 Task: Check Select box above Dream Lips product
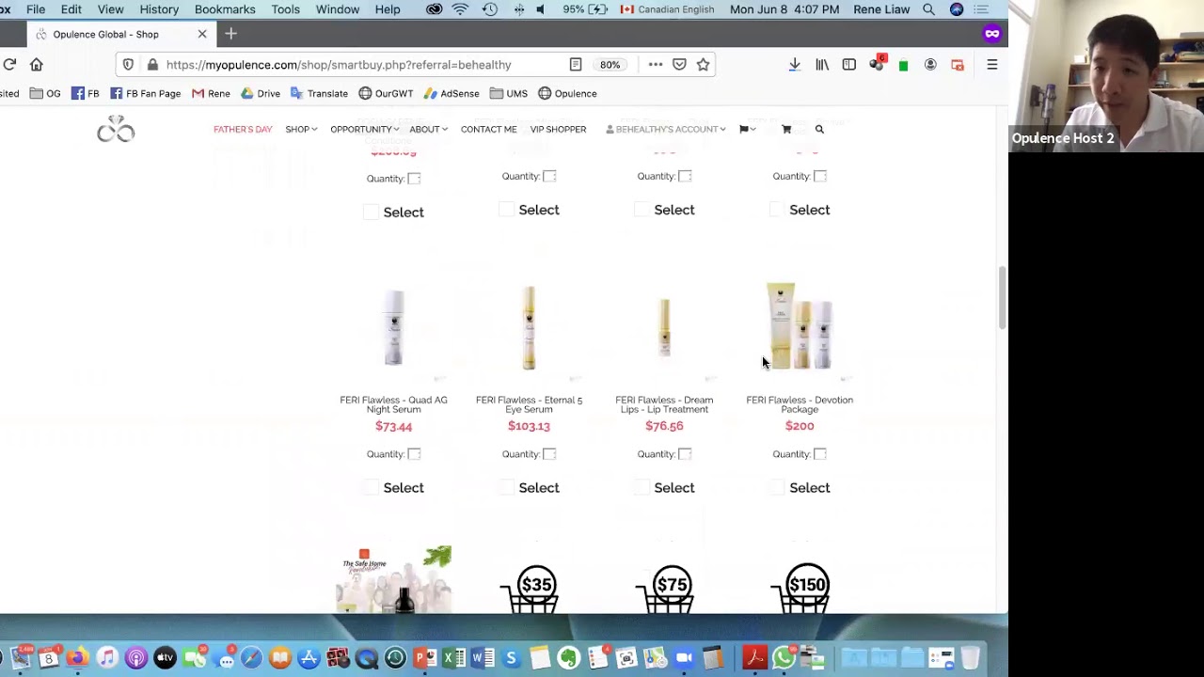tap(642, 210)
